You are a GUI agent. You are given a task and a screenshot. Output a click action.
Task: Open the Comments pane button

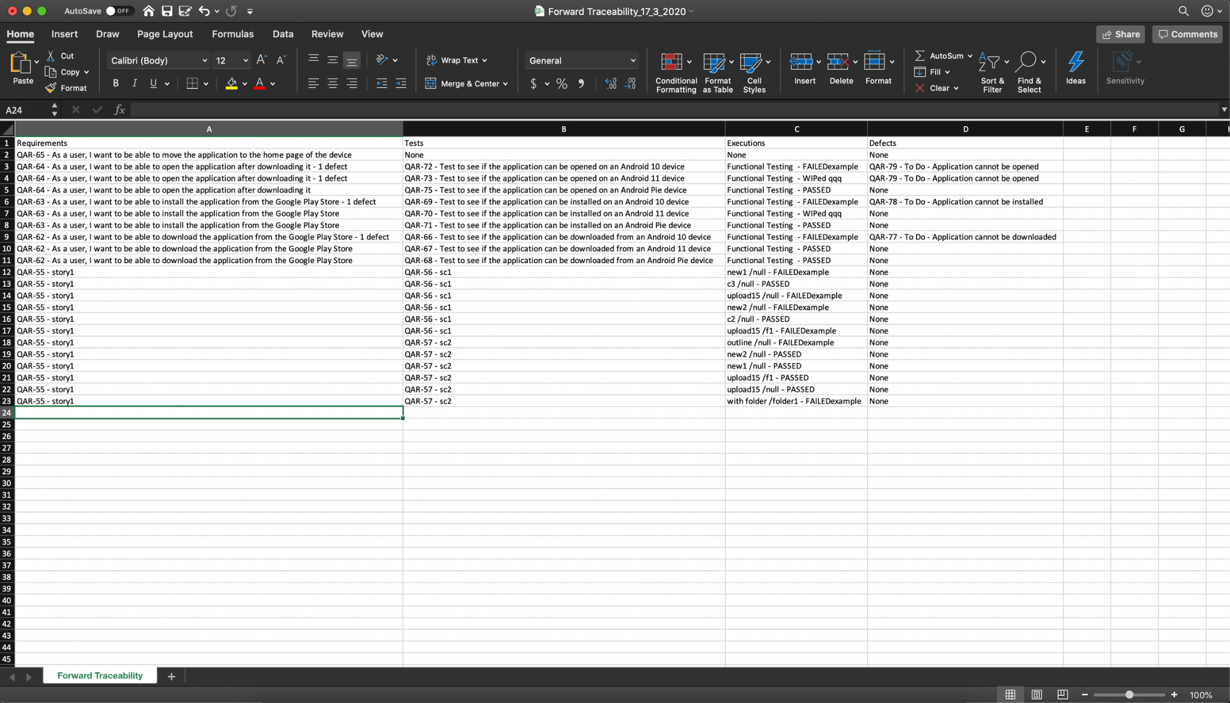coord(1187,34)
